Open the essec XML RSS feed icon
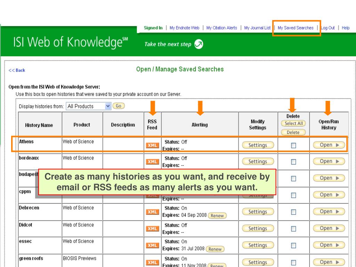 point(152,245)
